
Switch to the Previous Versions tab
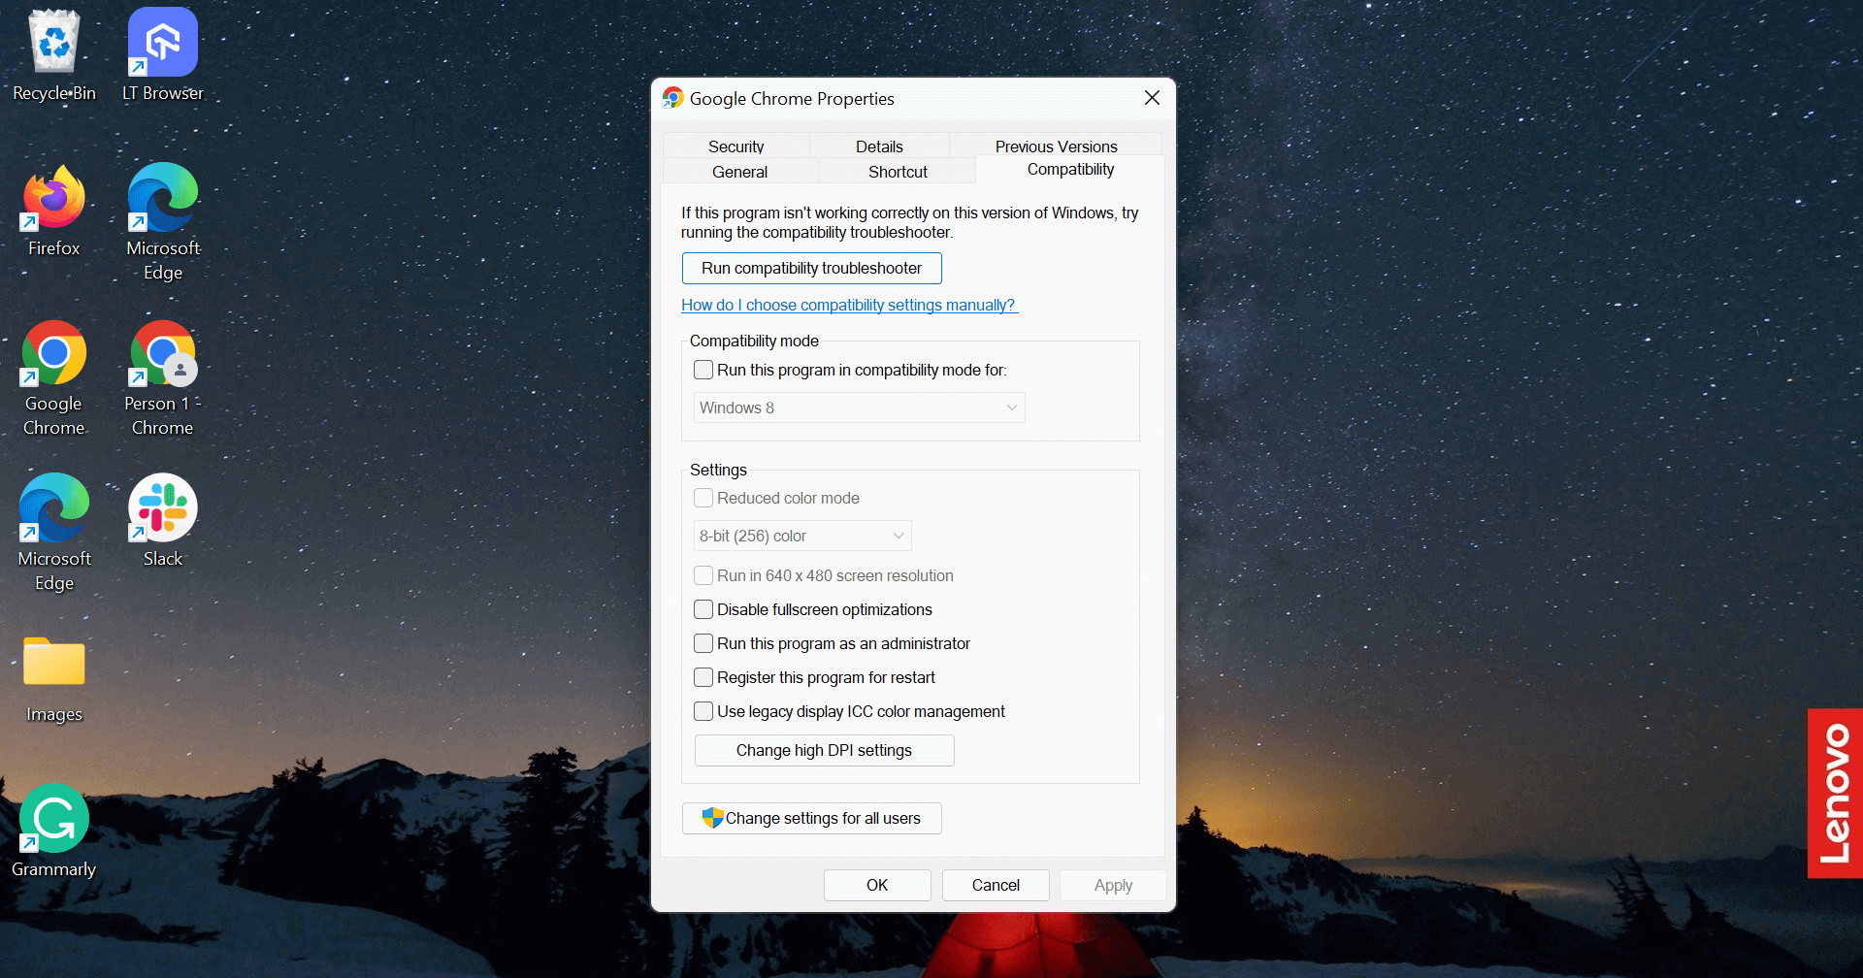(x=1056, y=147)
